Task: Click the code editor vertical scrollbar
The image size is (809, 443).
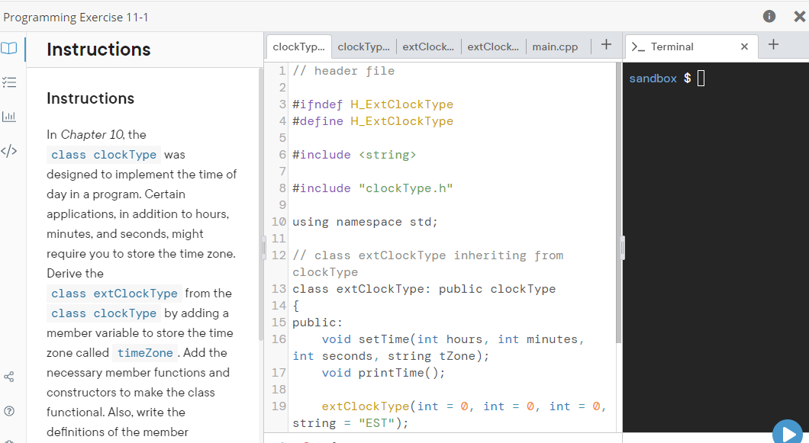Action: (619, 204)
